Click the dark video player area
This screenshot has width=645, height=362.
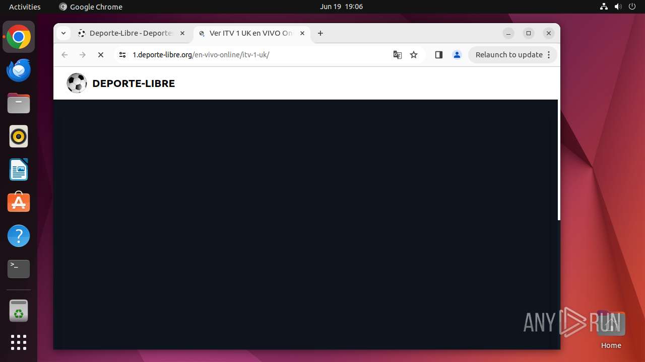tap(305, 224)
